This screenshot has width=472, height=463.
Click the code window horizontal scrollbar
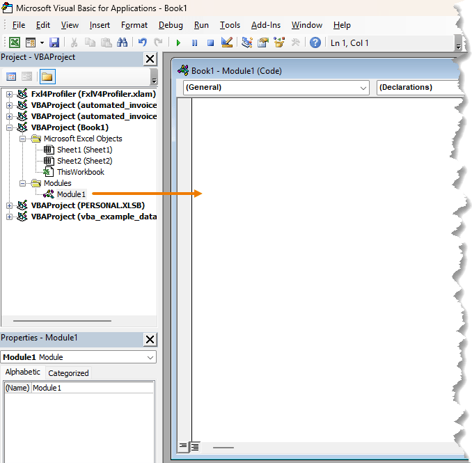pyautogui.click(x=223, y=448)
